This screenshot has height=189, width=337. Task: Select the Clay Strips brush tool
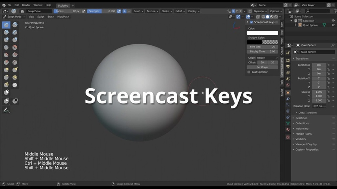(6, 32)
